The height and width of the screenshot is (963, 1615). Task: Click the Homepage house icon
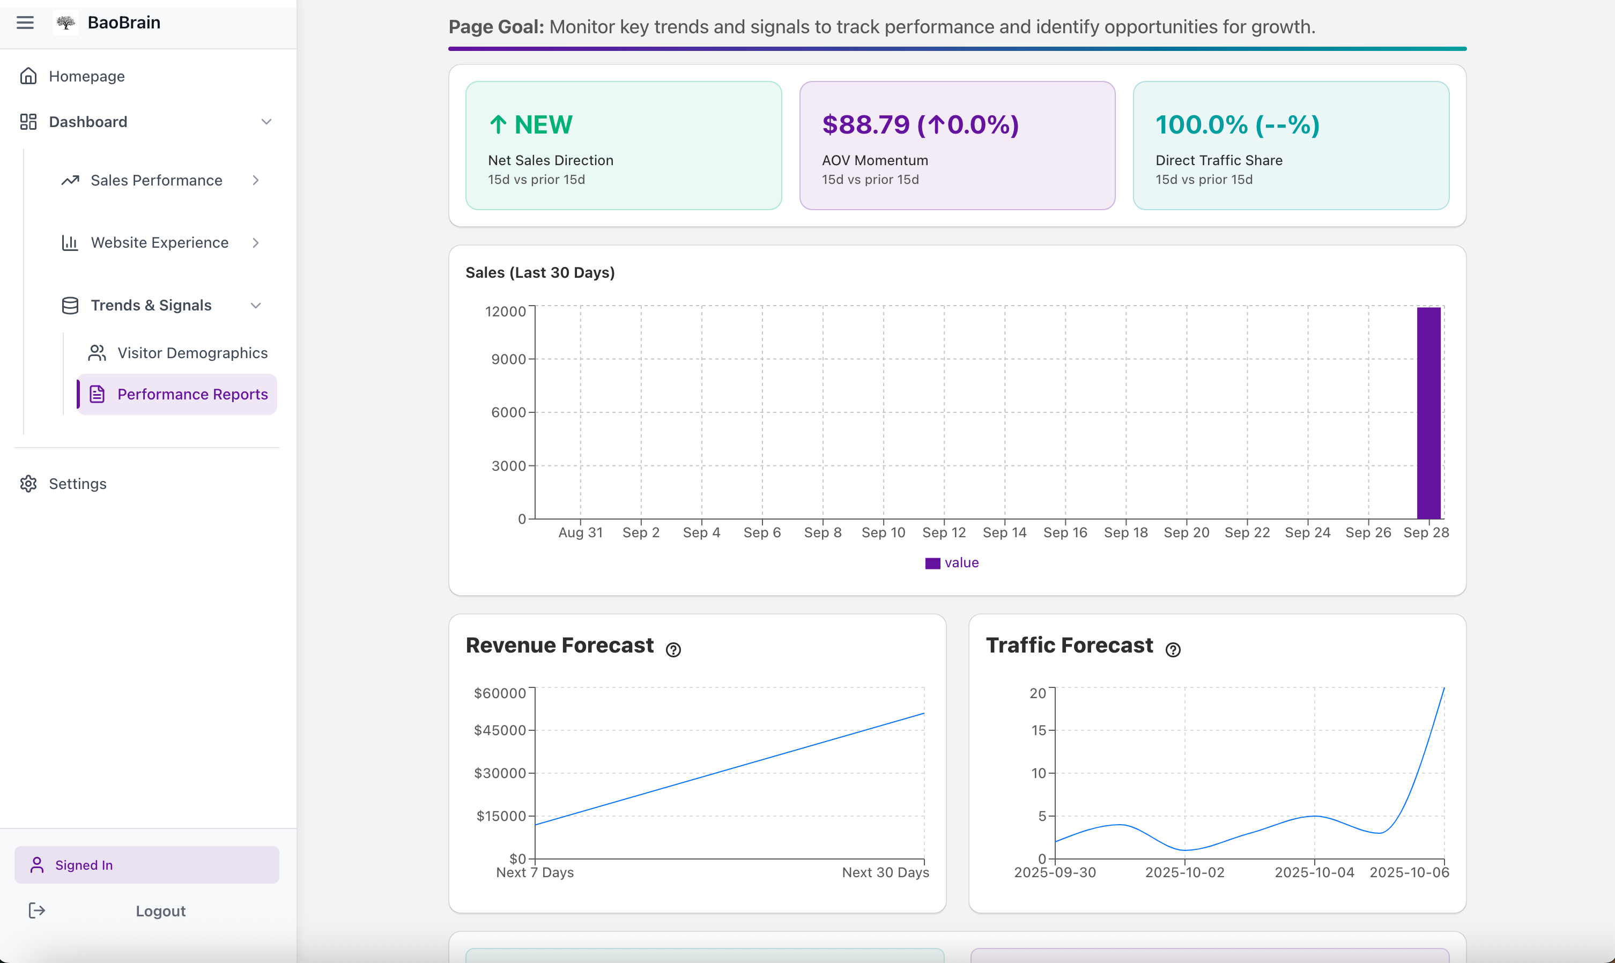point(28,76)
